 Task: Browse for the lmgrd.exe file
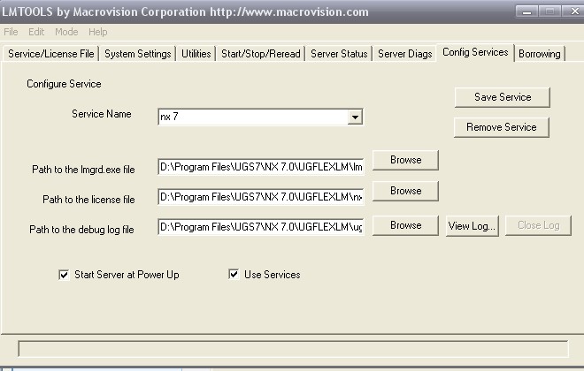(x=405, y=160)
